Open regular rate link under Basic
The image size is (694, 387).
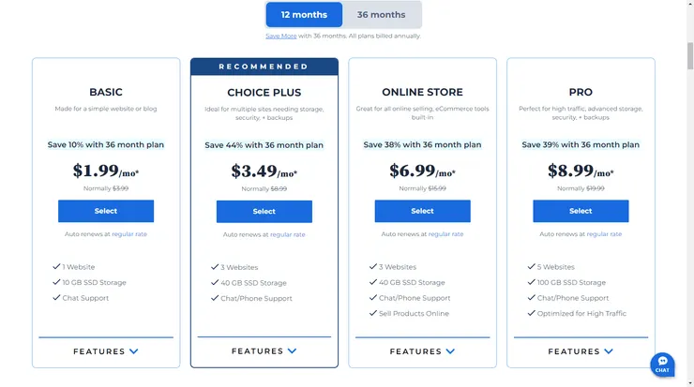click(129, 233)
